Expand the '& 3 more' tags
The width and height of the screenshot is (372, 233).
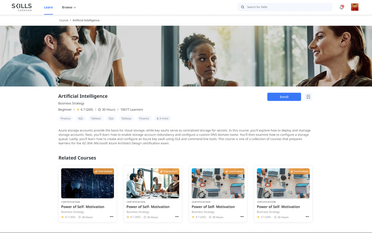[162, 118]
